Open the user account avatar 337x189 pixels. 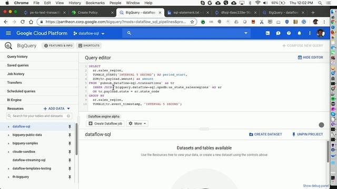321,33
